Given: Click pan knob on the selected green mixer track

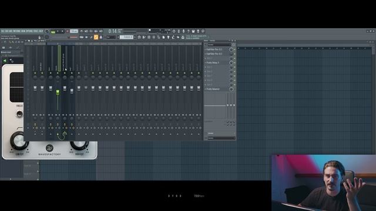Looking at the screenshot, I should click(x=58, y=78).
